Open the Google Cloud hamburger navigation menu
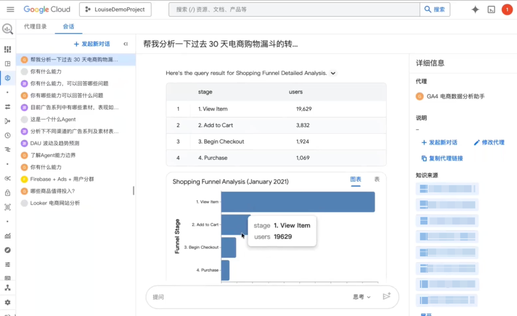The height and width of the screenshot is (316, 517). click(x=10, y=9)
